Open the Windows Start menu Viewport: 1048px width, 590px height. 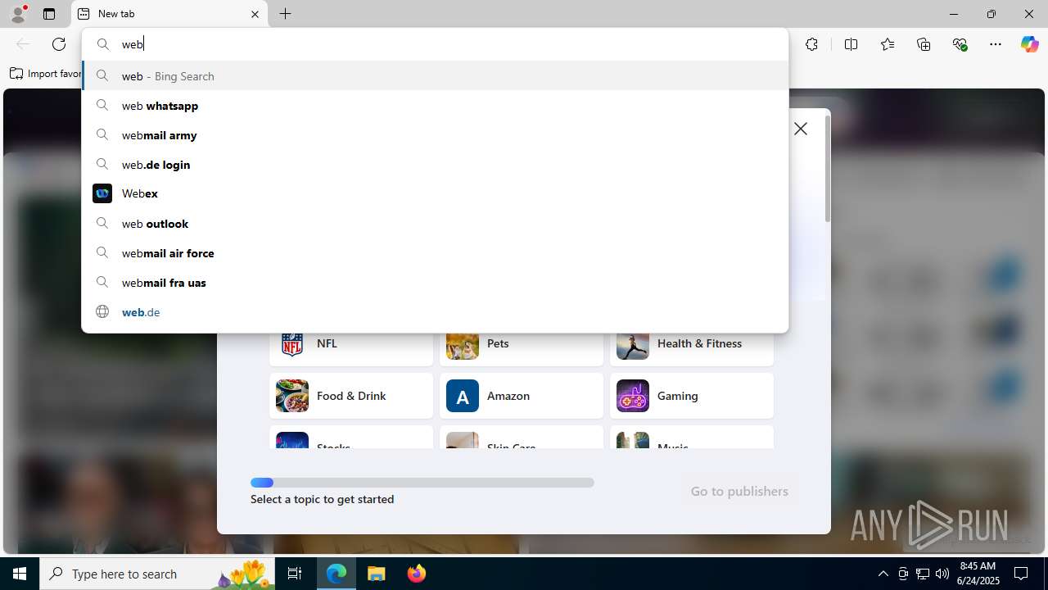20,574
